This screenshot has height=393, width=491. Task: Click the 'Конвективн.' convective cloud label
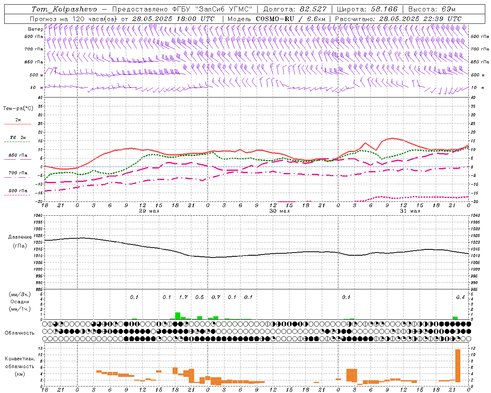pos(20,358)
